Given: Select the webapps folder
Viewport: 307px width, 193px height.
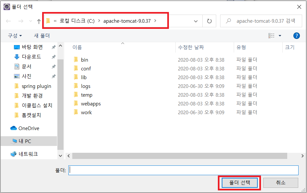Looking at the screenshot, I should coord(91,104).
